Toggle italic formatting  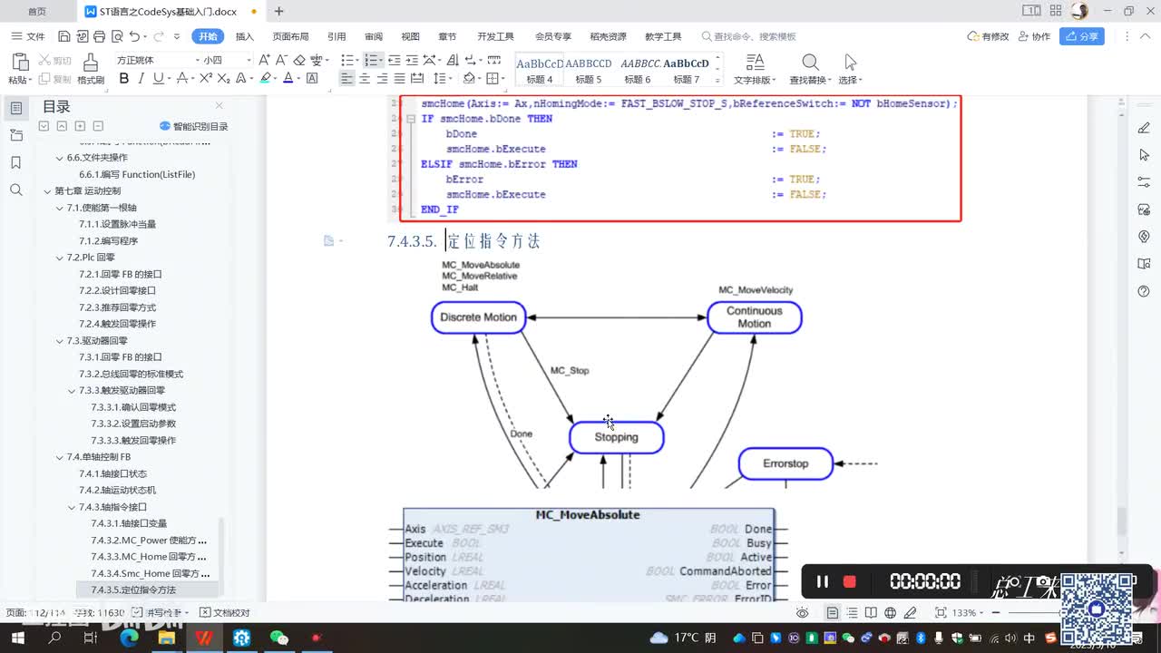pos(141,79)
